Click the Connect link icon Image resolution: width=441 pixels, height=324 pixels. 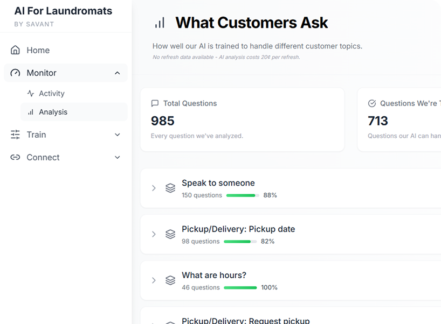16,157
